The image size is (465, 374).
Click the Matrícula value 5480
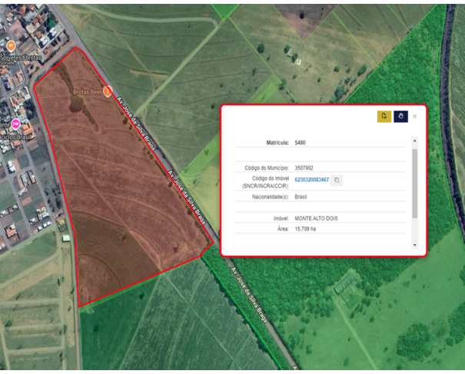click(300, 143)
